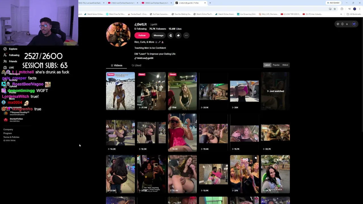The width and height of the screenshot is (363, 204).
Task: Open the video with 27K views
Action: coord(244,174)
